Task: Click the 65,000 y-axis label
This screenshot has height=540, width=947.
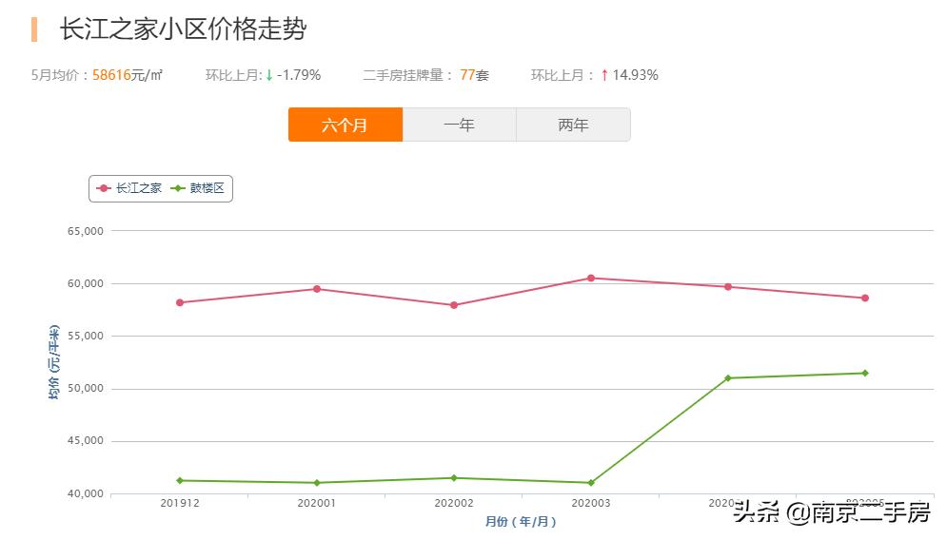Action: pos(85,231)
